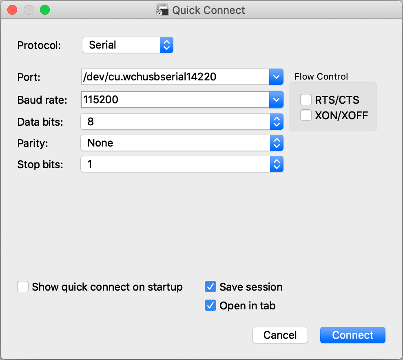Uncheck the Save session checkbox
This screenshot has height=360, width=403.
(x=210, y=287)
